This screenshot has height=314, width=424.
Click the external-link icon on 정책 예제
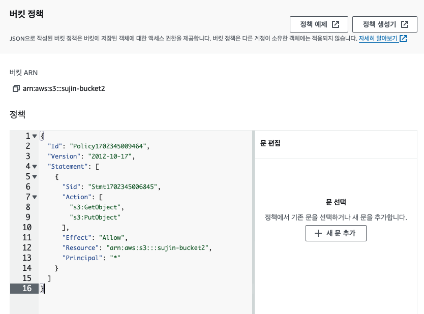coord(336,24)
